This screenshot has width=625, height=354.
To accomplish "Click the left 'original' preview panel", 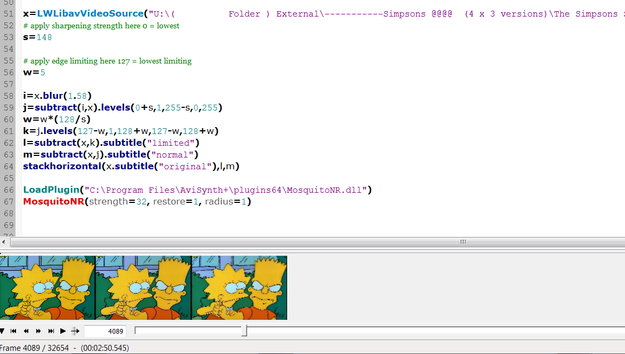I will tap(48, 288).
